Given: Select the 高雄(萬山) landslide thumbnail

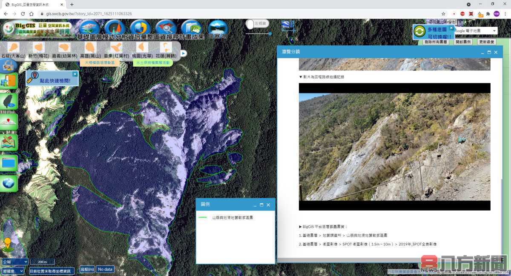Looking at the screenshot, I should pos(90,47).
